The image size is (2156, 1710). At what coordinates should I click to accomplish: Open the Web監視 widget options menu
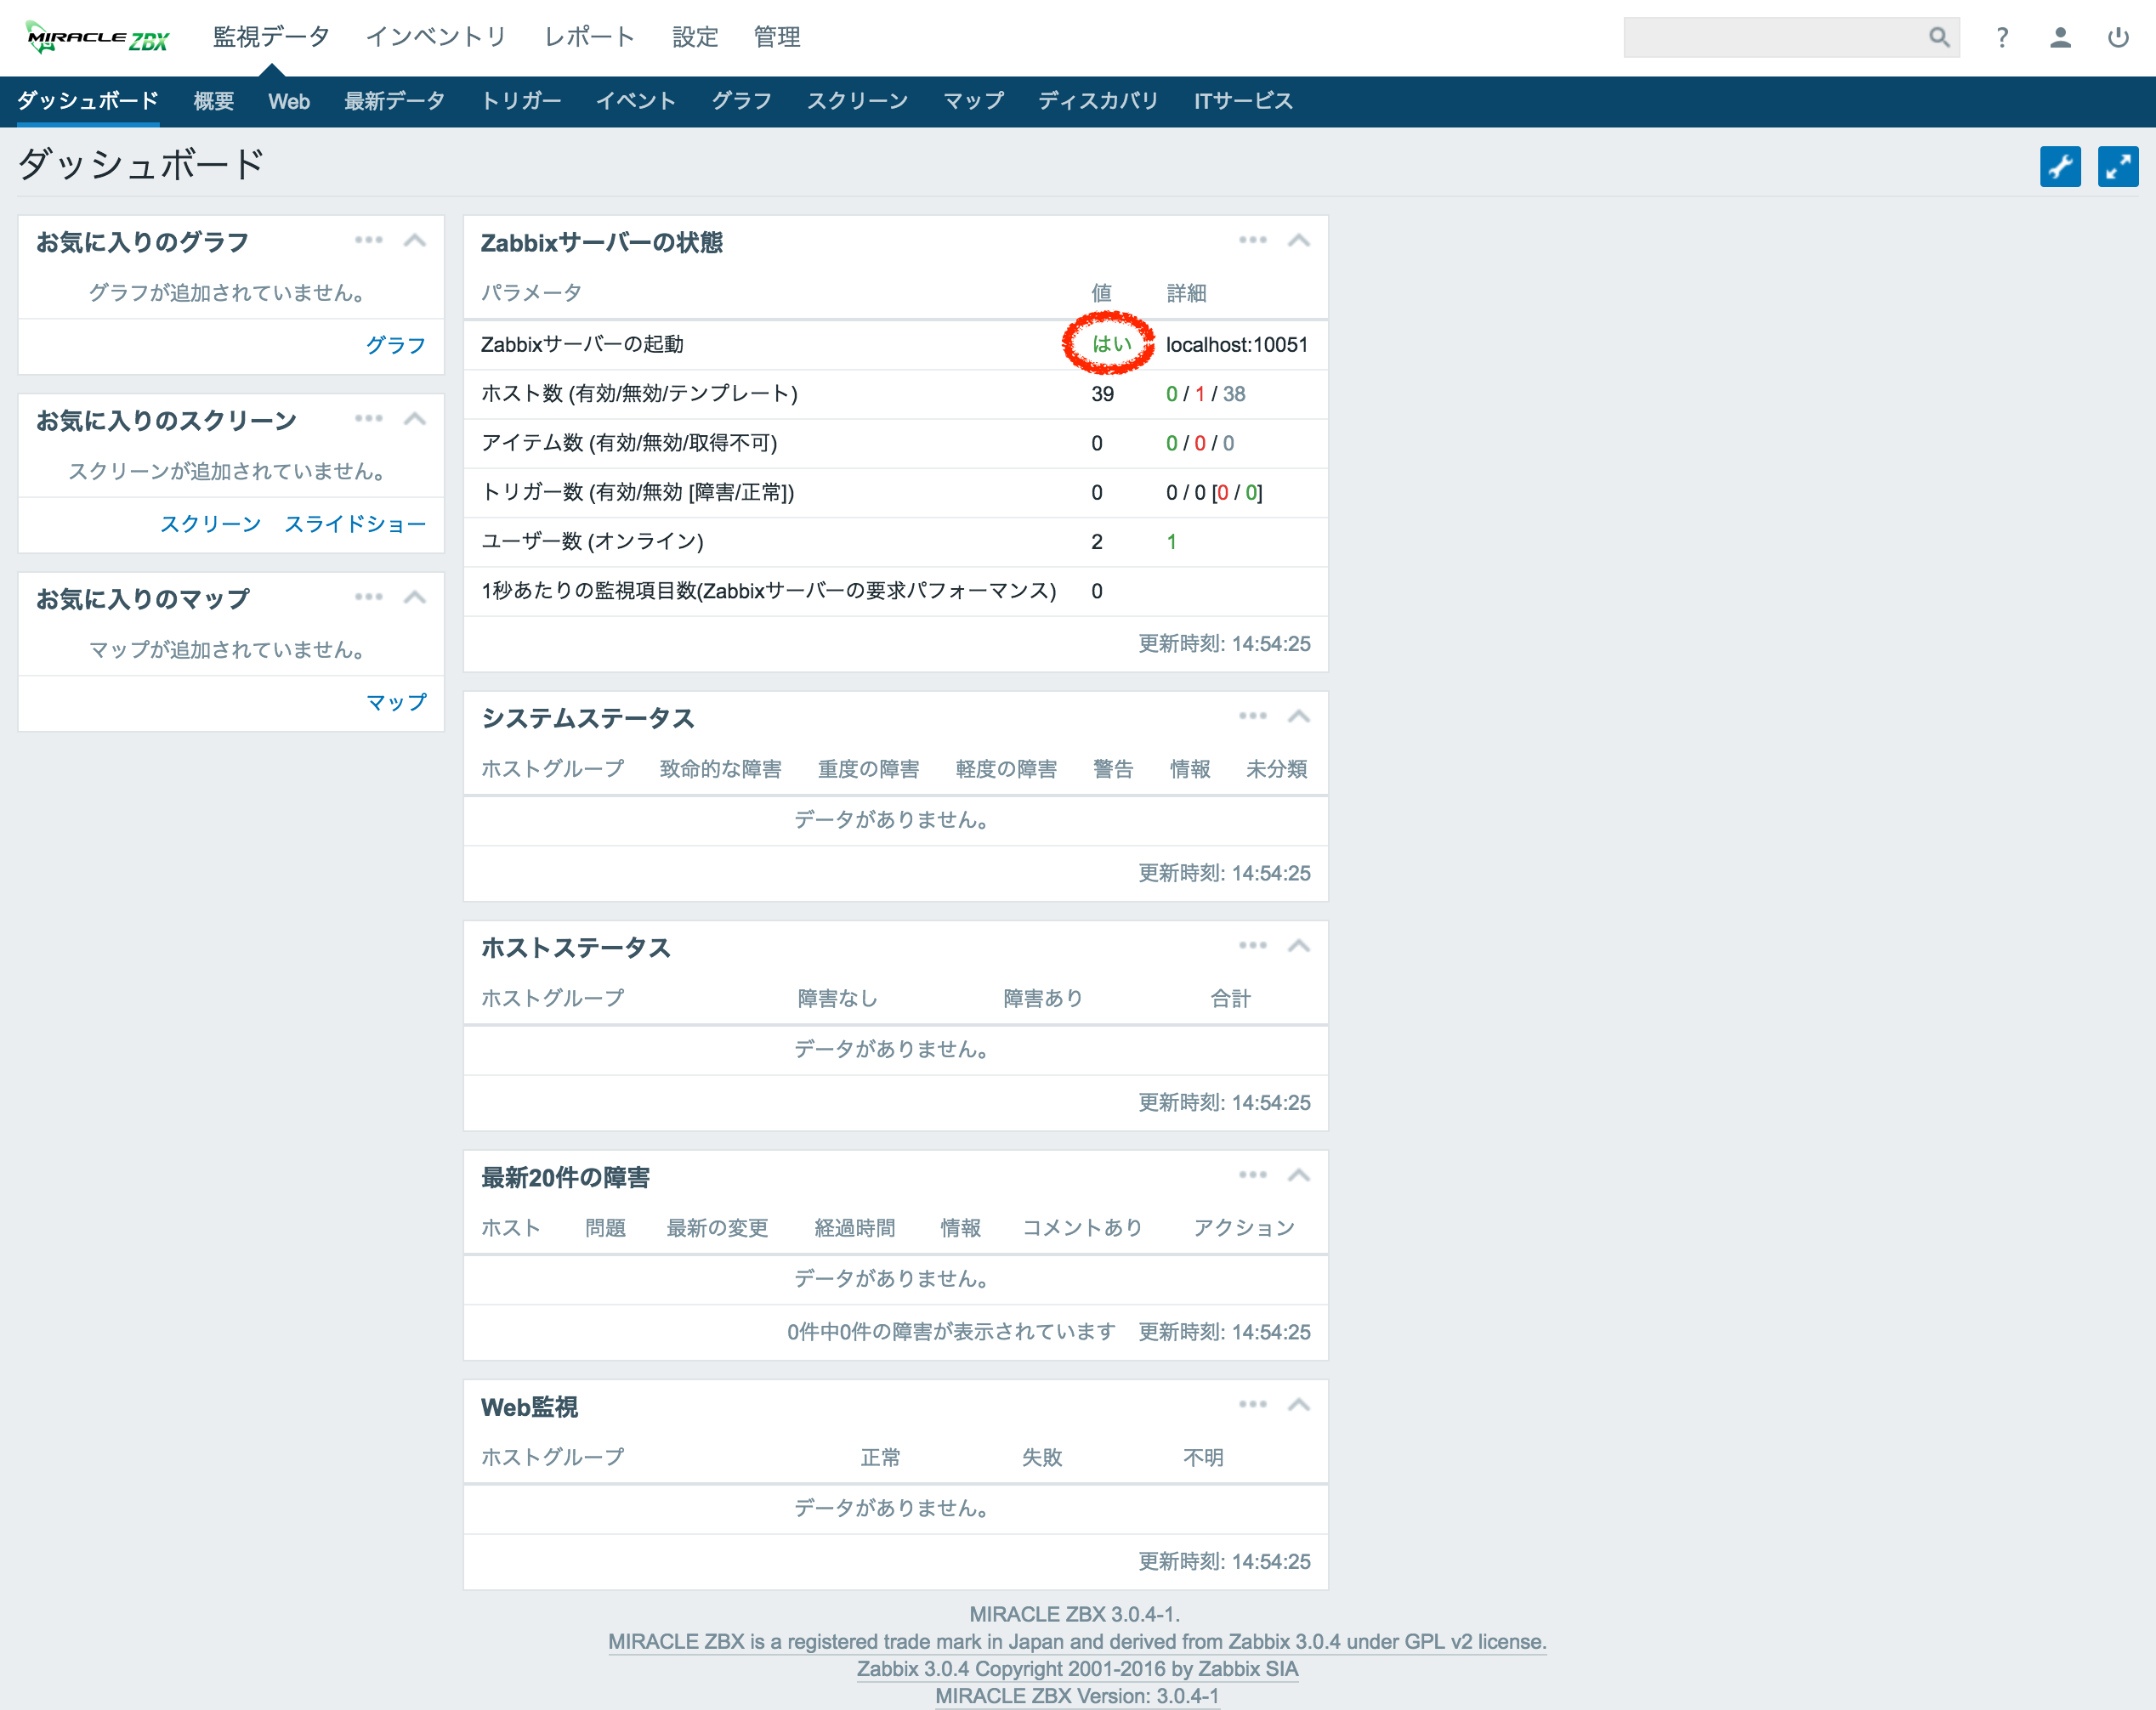(1253, 1403)
